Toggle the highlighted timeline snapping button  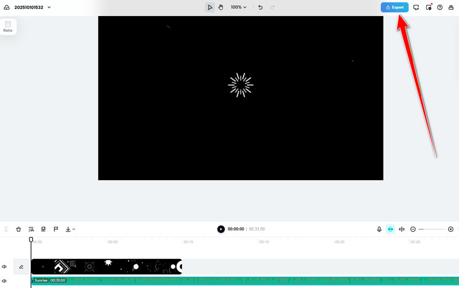[x=391, y=229]
